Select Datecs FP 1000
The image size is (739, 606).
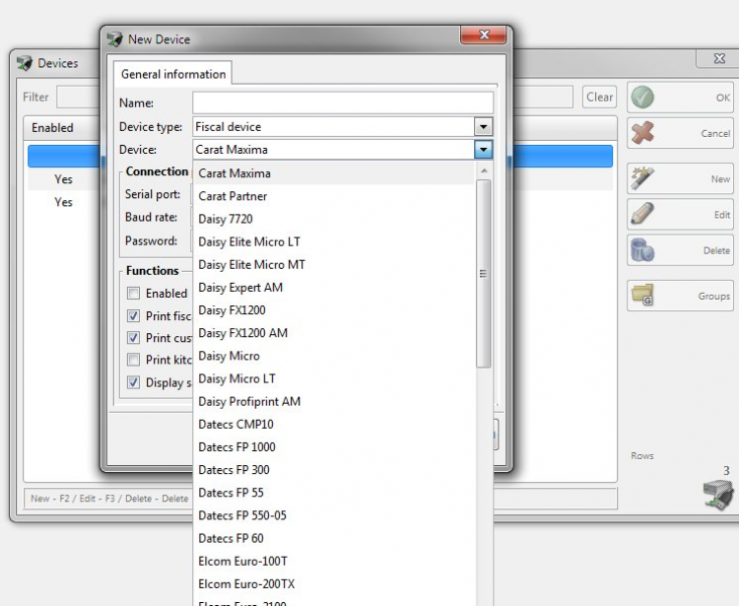pyautogui.click(x=333, y=446)
